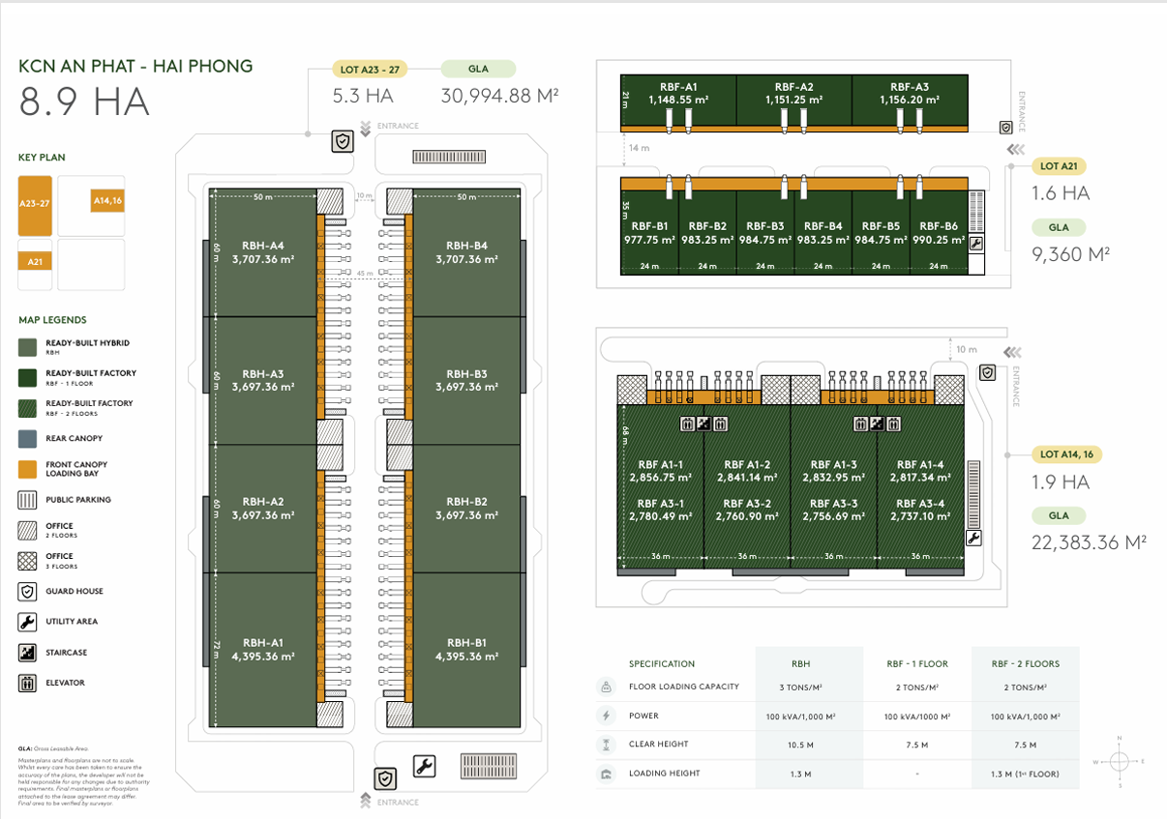Click the entrance arrows beside Lot A21 plan
1167x819 pixels.
[1015, 149]
